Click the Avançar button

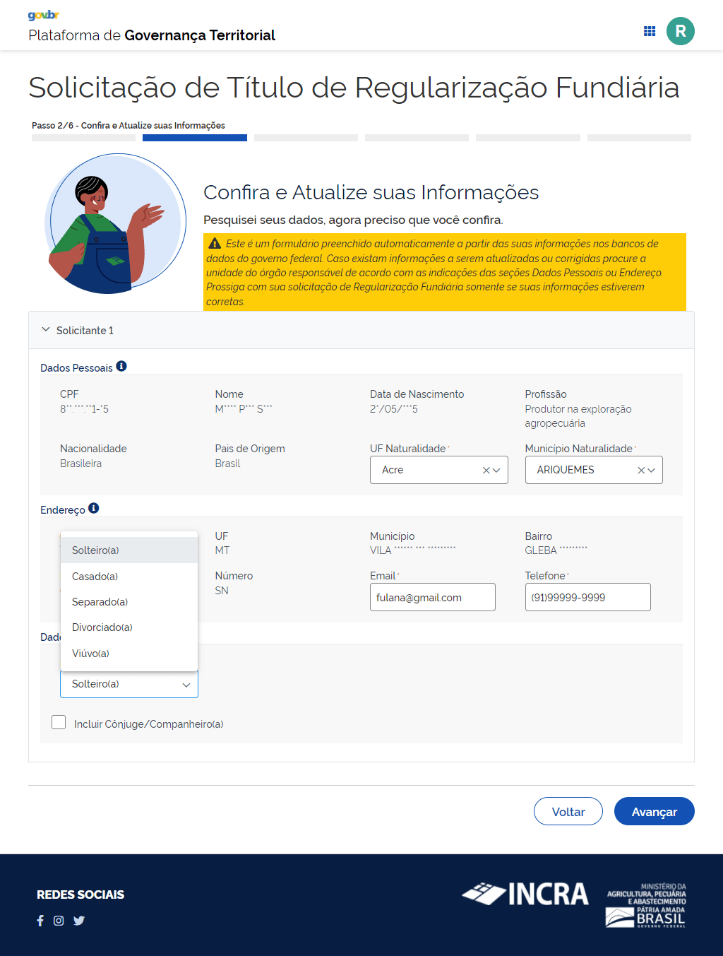(x=654, y=812)
